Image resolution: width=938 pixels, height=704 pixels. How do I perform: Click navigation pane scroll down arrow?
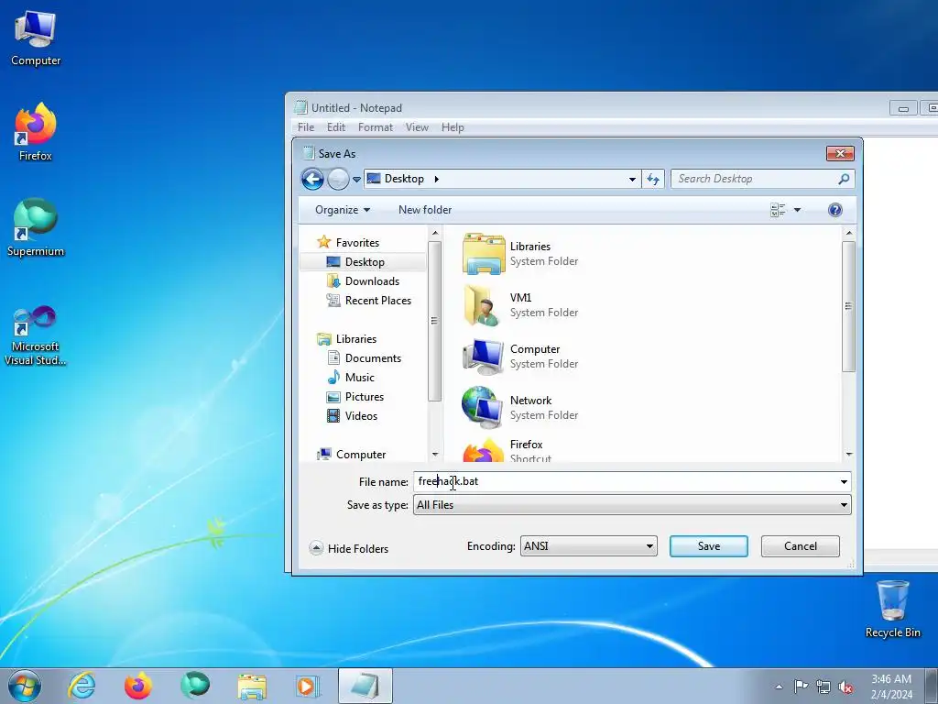435,455
